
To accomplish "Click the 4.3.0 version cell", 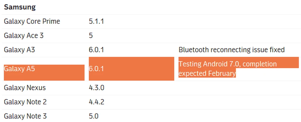I will 96,88.
